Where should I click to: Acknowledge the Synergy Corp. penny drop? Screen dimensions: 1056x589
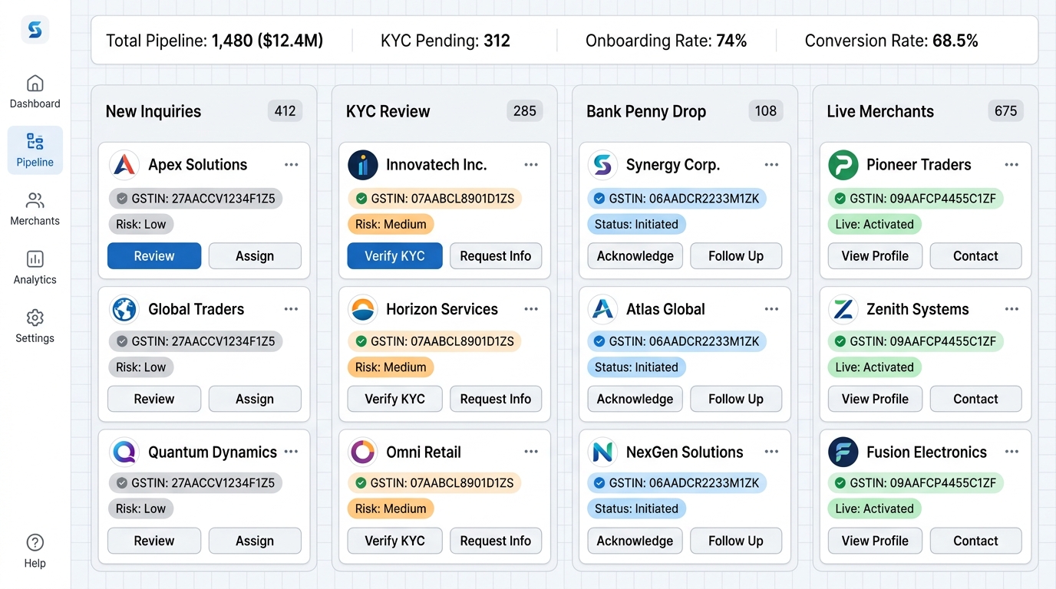click(635, 256)
